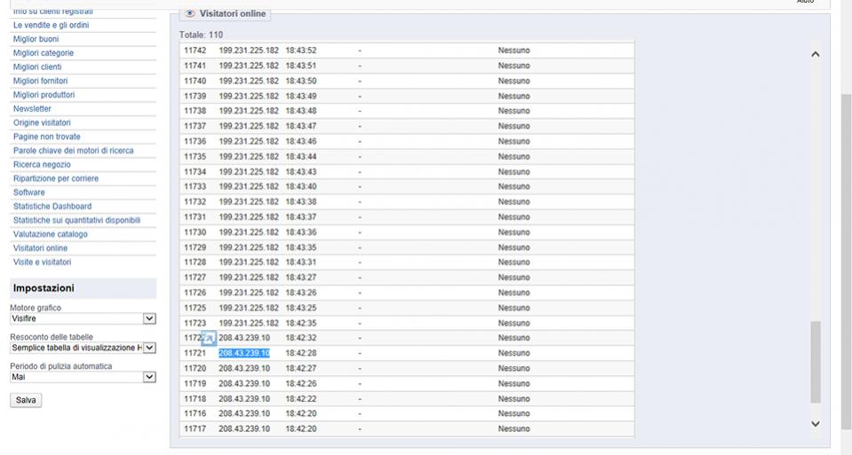Open Statistiche Dashboard from the sidebar
The image size is (852, 455).
pos(52,207)
